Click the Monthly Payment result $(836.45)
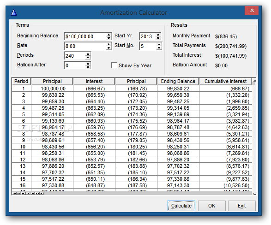Image resolution: width=271 pixels, height=225 pixels. 226,36
